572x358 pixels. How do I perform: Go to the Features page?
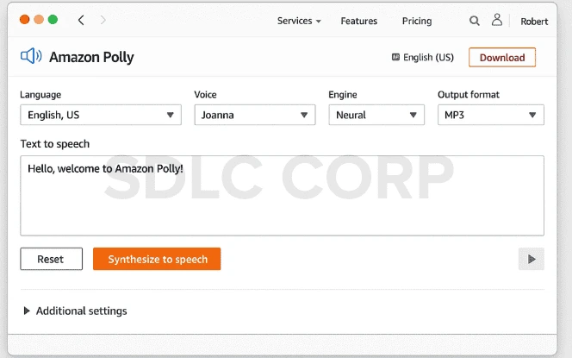tap(359, 21)
